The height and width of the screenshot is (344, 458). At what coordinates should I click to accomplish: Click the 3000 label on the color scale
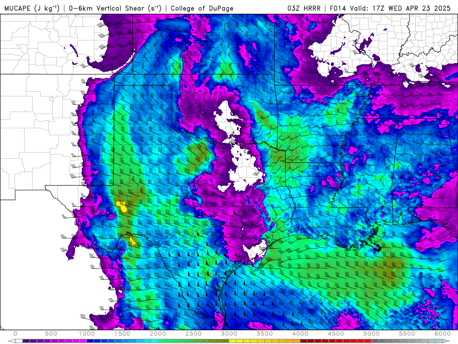(x=229, y=334)
